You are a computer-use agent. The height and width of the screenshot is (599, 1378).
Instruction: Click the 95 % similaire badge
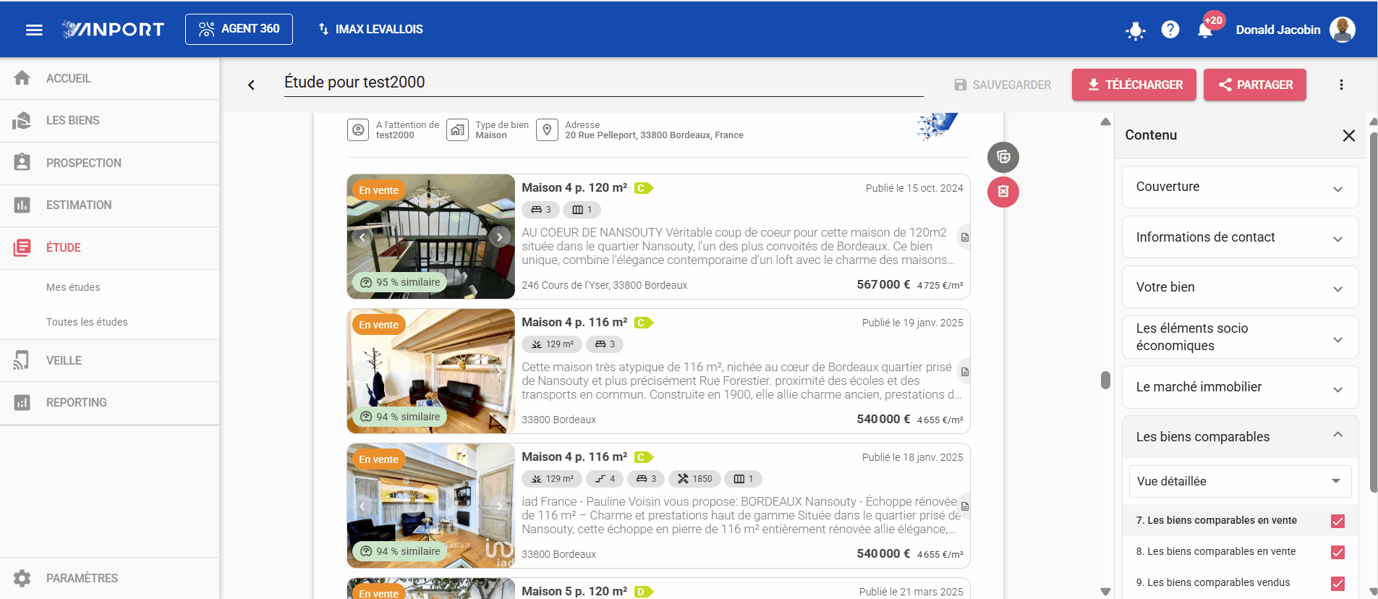point(400,282)
